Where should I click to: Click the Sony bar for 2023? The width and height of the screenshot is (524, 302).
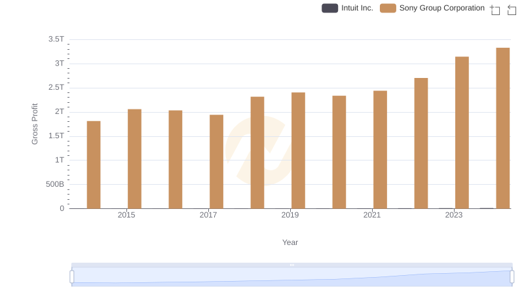[462, 132]
